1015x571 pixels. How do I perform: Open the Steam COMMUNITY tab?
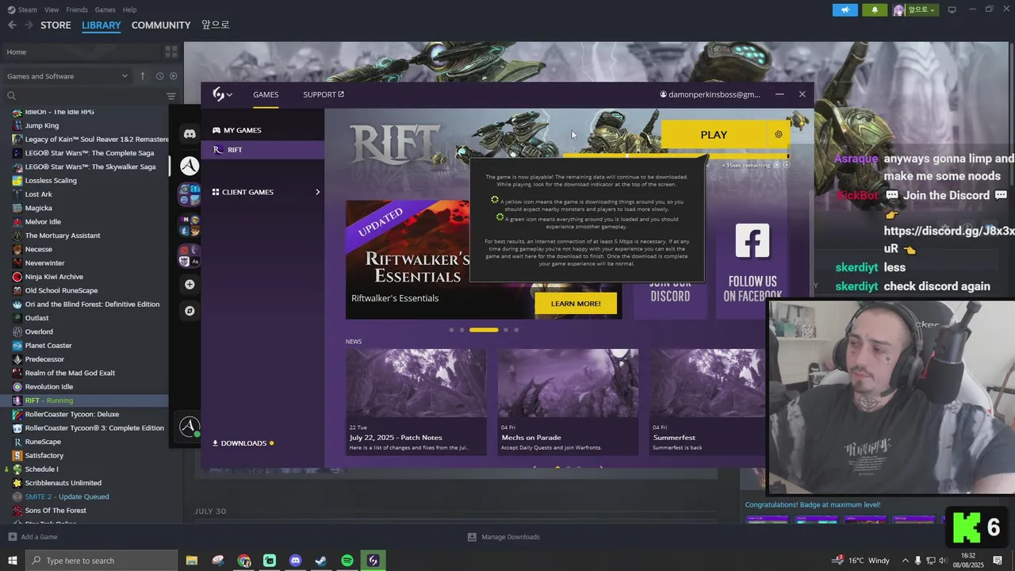(161, 25)
